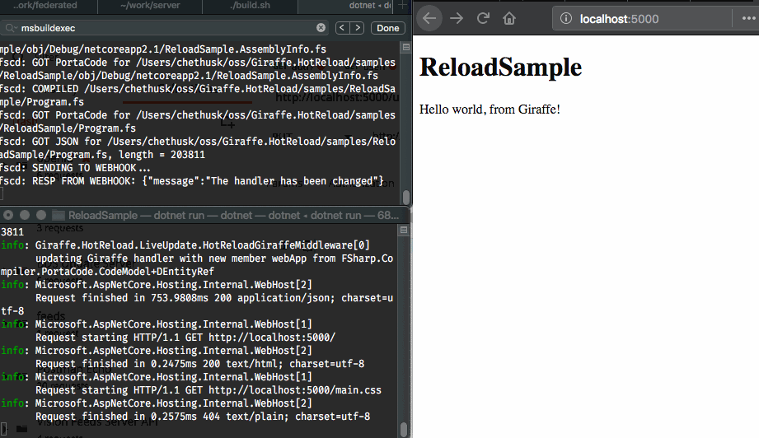Jump to previous search match arrow
This screenshot has height=438, width=759.
[342, 28]
